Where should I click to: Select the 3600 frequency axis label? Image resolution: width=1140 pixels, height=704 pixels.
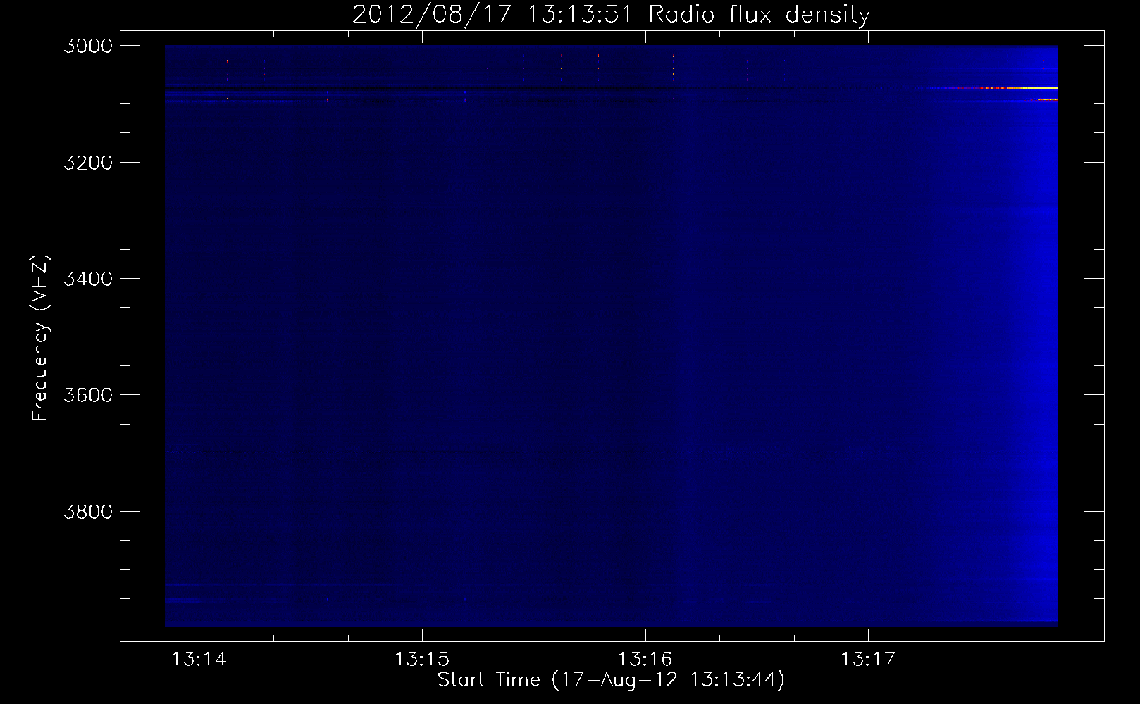coord(88,395)
